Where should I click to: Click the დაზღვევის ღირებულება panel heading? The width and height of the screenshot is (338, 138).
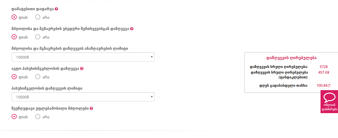pos(291,57)
